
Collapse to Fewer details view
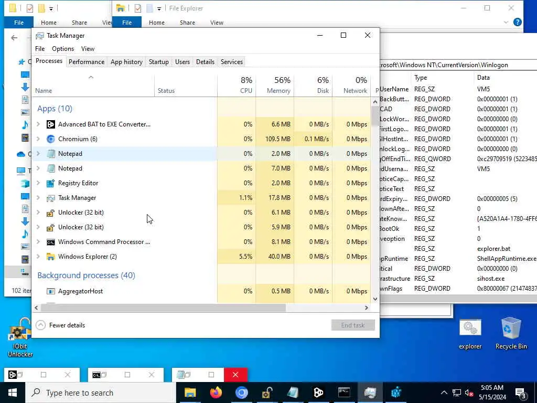(x=61, y=325)
